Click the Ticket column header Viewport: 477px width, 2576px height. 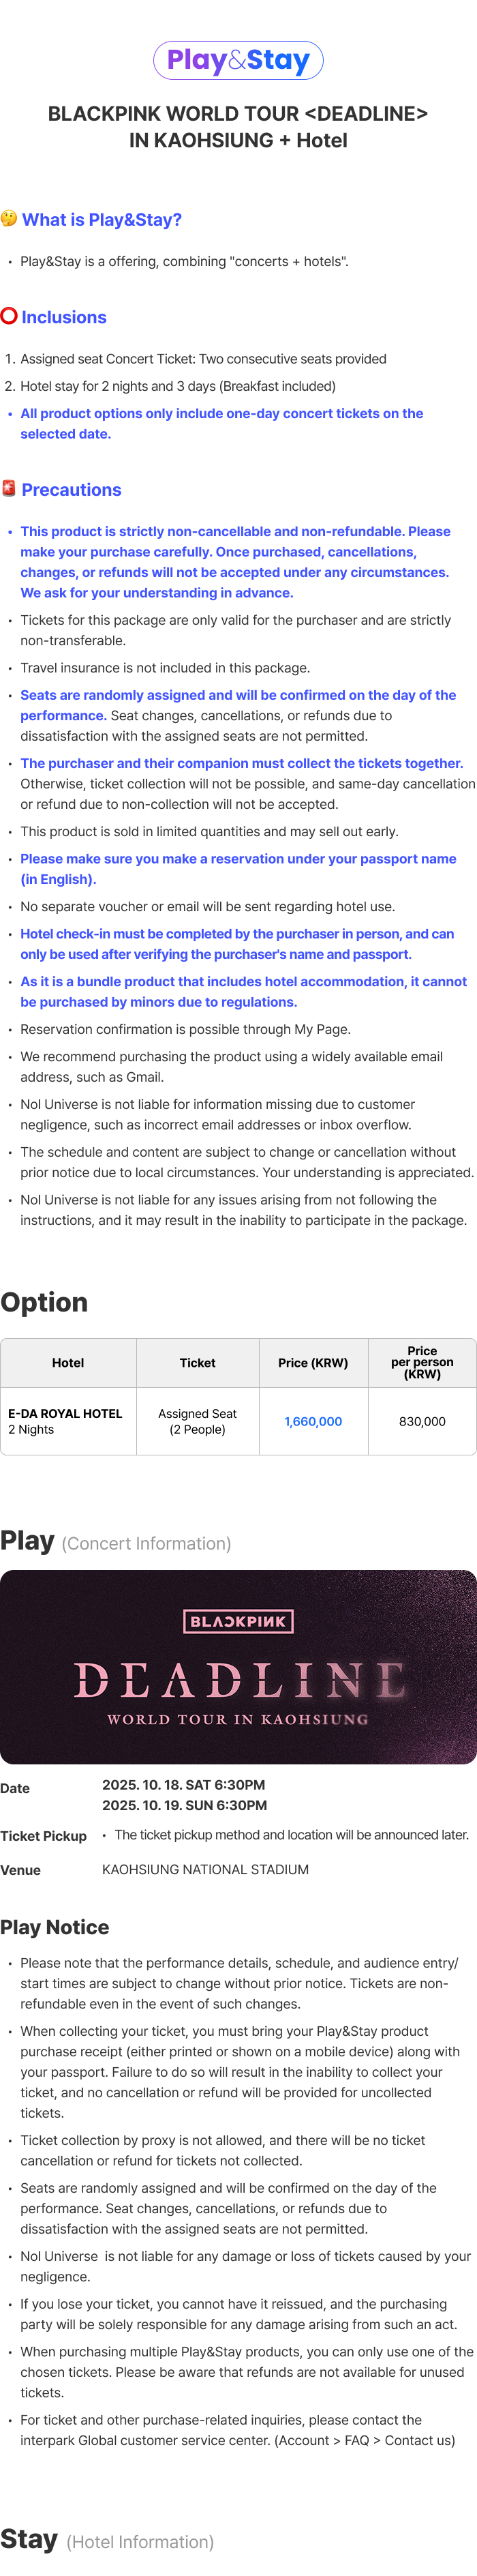(197, 1363)
